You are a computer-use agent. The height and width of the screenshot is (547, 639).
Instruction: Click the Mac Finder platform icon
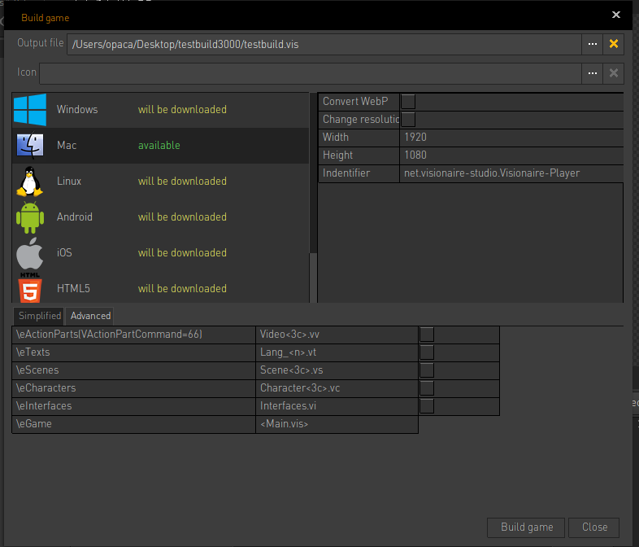(x=30, y=145)
